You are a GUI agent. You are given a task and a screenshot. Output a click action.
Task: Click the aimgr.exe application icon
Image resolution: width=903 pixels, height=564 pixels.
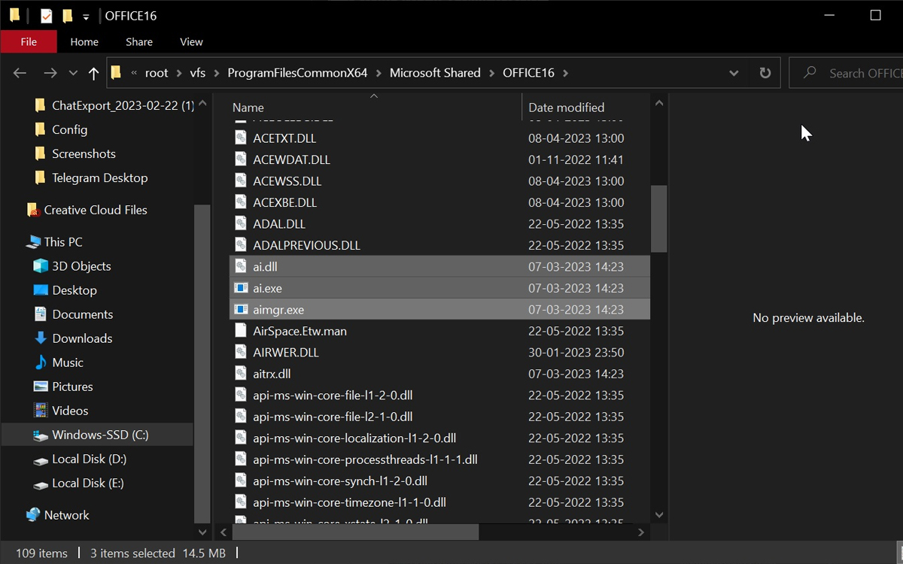(x=241, y=309)
